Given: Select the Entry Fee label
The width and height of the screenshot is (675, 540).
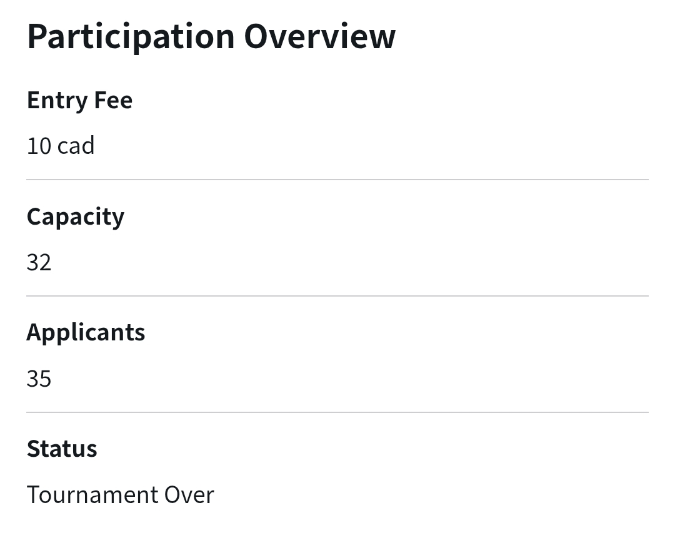Looking at the screenshot, I should click(x=79, y=100).
